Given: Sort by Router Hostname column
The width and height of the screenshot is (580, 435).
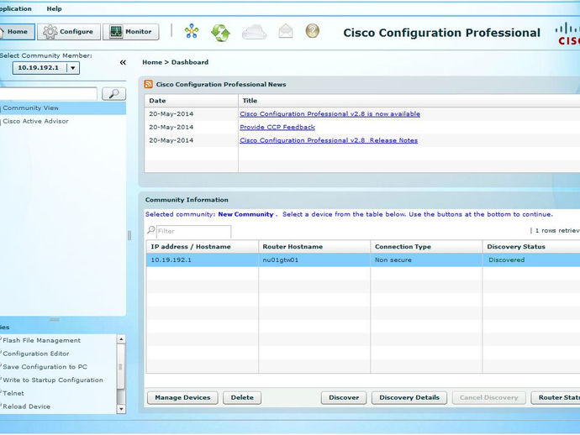Looking at the screenshot, I should click(x=314, y=247).
